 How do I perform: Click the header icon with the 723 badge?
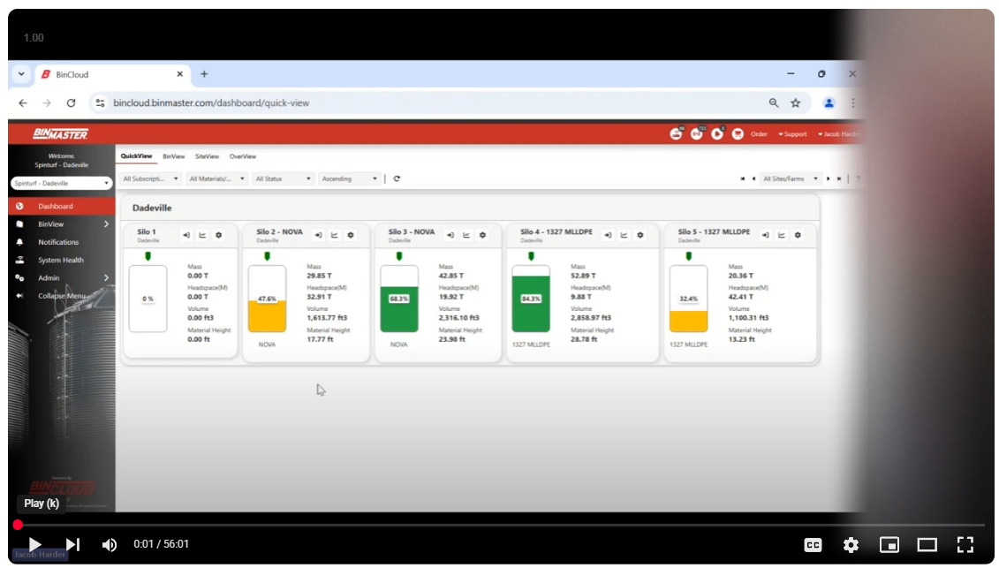point(696,134)
